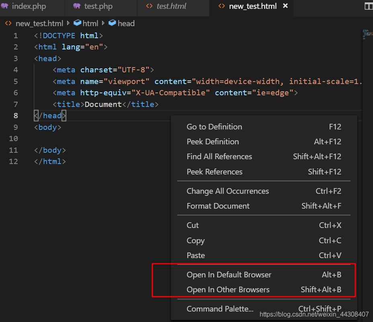The width and height of the screenshot is (373, 322).
Task: Click the head breadcrumb item
Action: [126, 23]
